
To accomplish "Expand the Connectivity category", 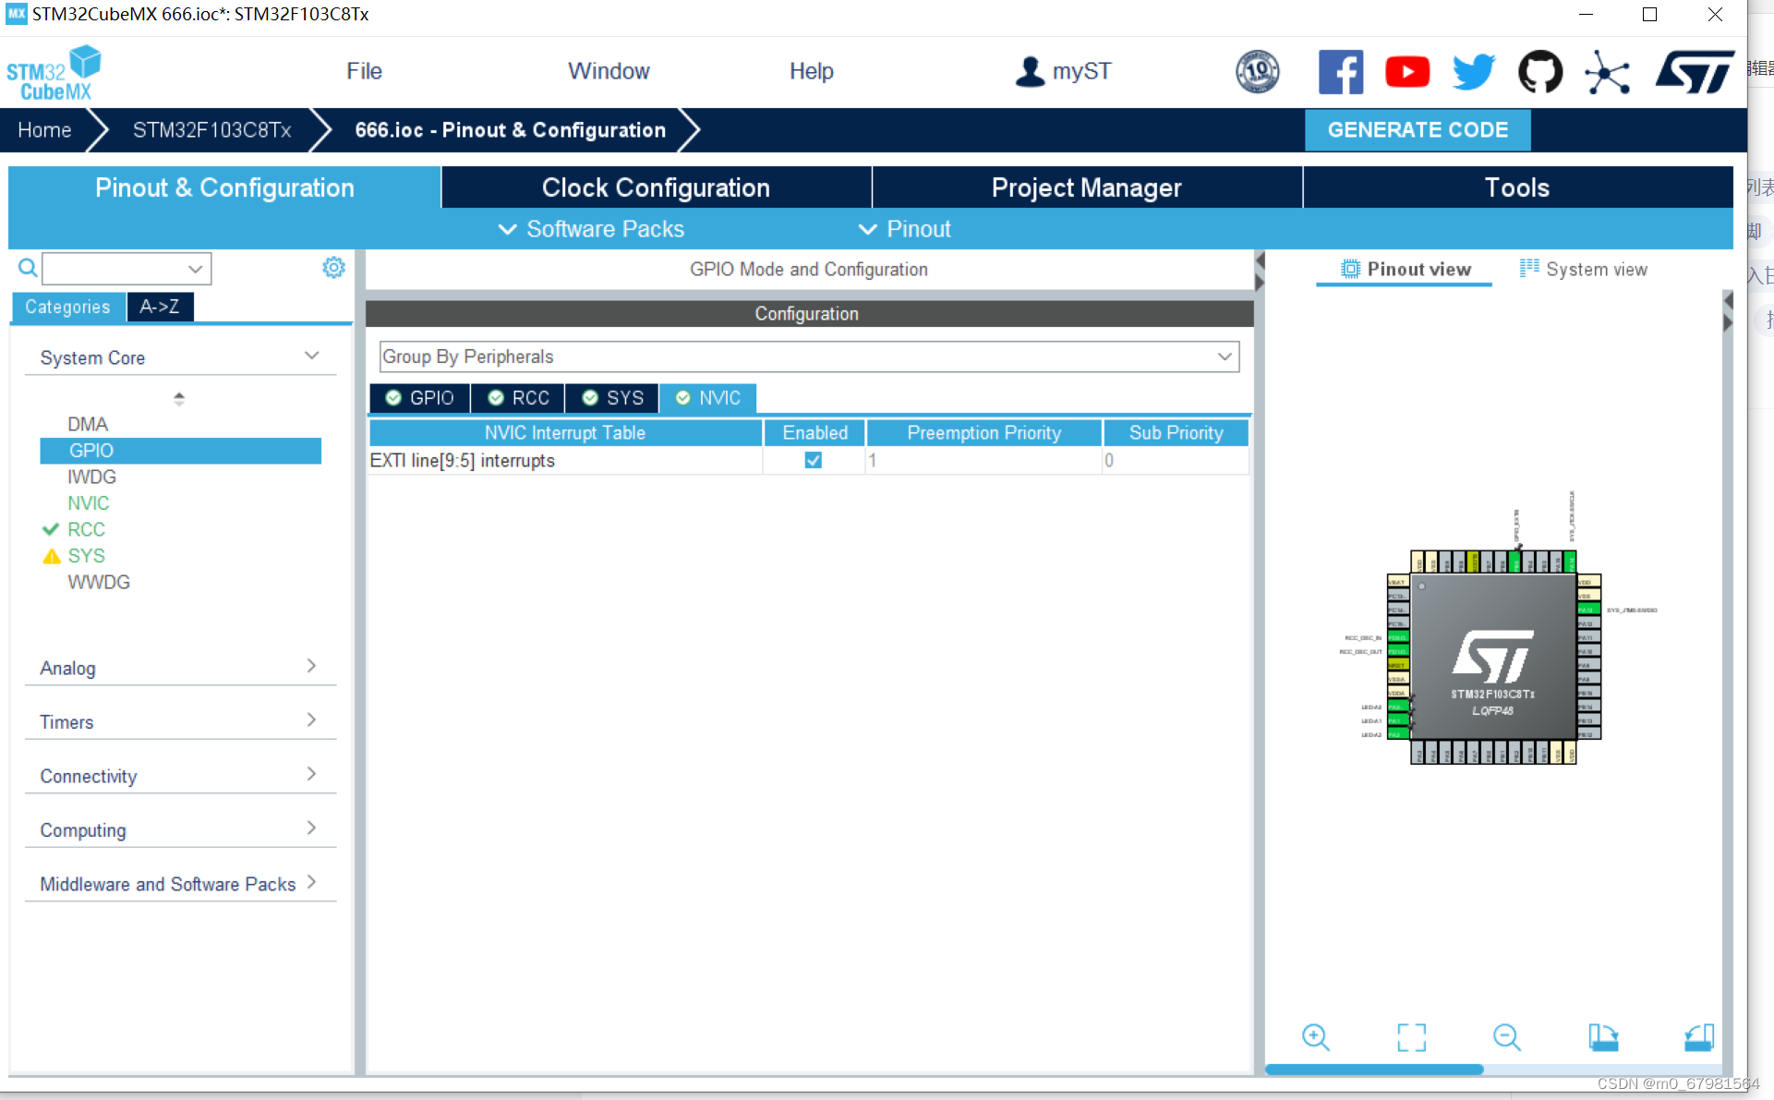I will tap(311, 774).
